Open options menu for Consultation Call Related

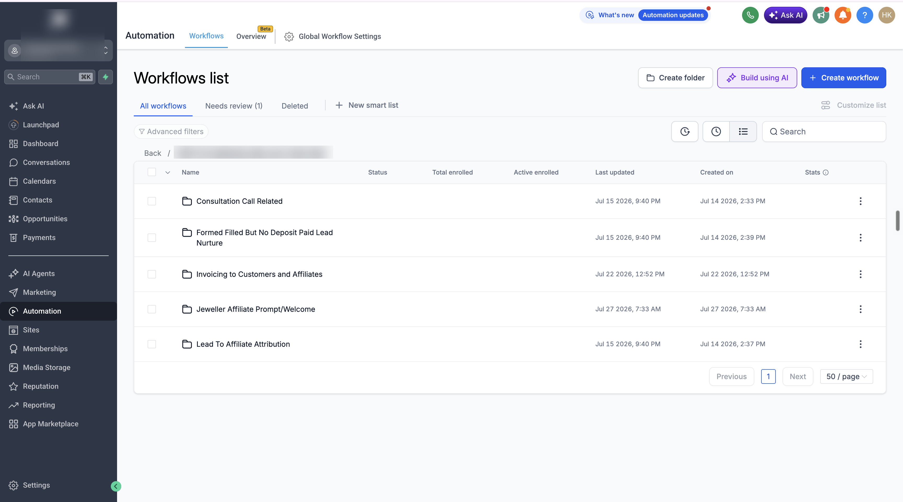click(x=860, y=201)
